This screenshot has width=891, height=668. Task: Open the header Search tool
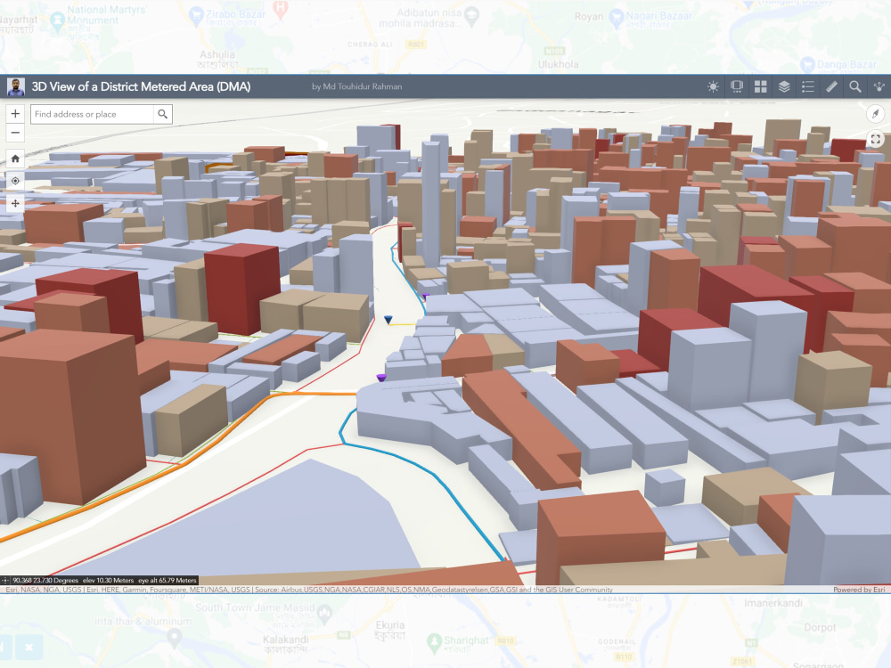pos(854,86)
